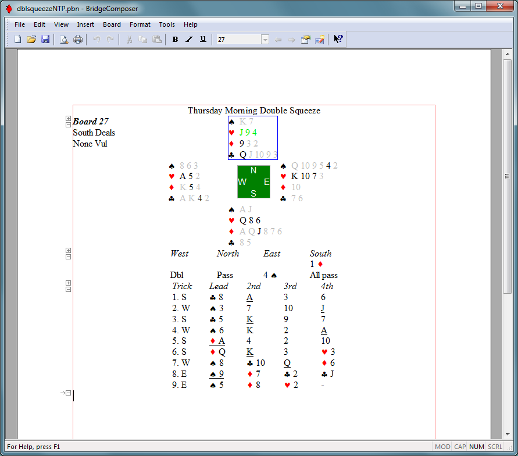This screenshot has height=456, width=518.
Task: Click the edit board icon with pencil
Action: [320, 40]
